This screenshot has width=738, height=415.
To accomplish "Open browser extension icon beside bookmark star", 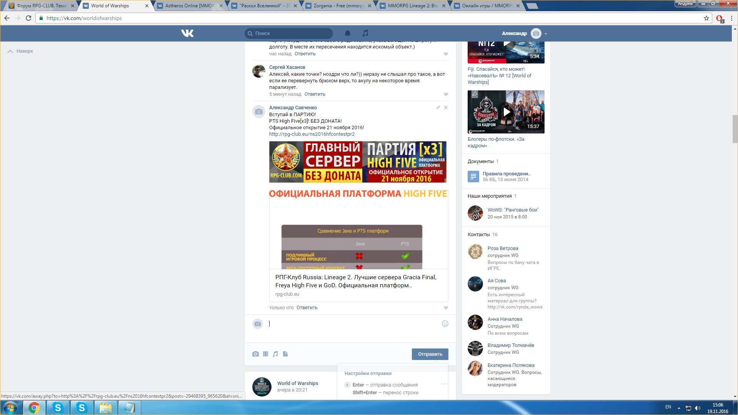I will tap(719, 18).
